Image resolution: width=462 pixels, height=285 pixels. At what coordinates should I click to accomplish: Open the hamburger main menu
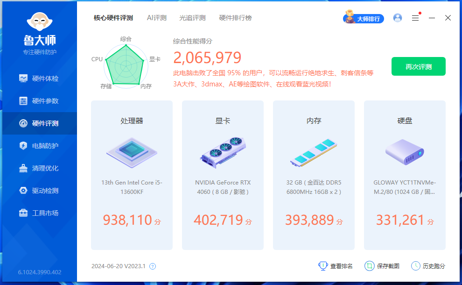pyautogui.click(x=415, y=18)
